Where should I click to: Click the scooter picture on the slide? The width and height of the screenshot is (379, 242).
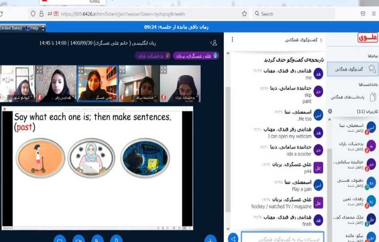click(40, 158)
